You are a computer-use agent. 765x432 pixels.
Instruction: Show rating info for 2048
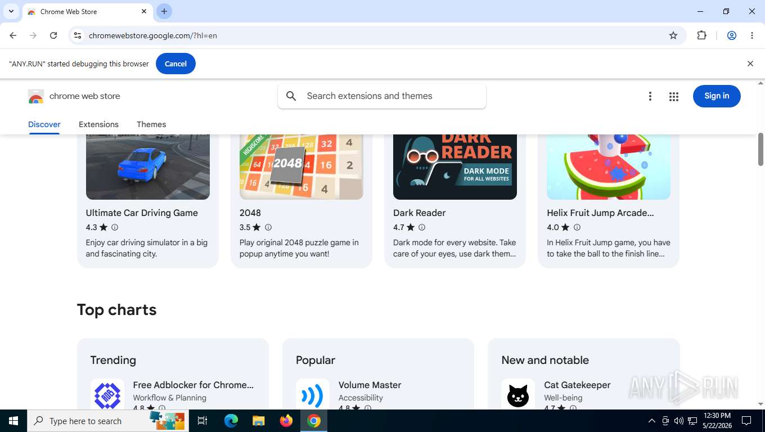tap(268, 227)
